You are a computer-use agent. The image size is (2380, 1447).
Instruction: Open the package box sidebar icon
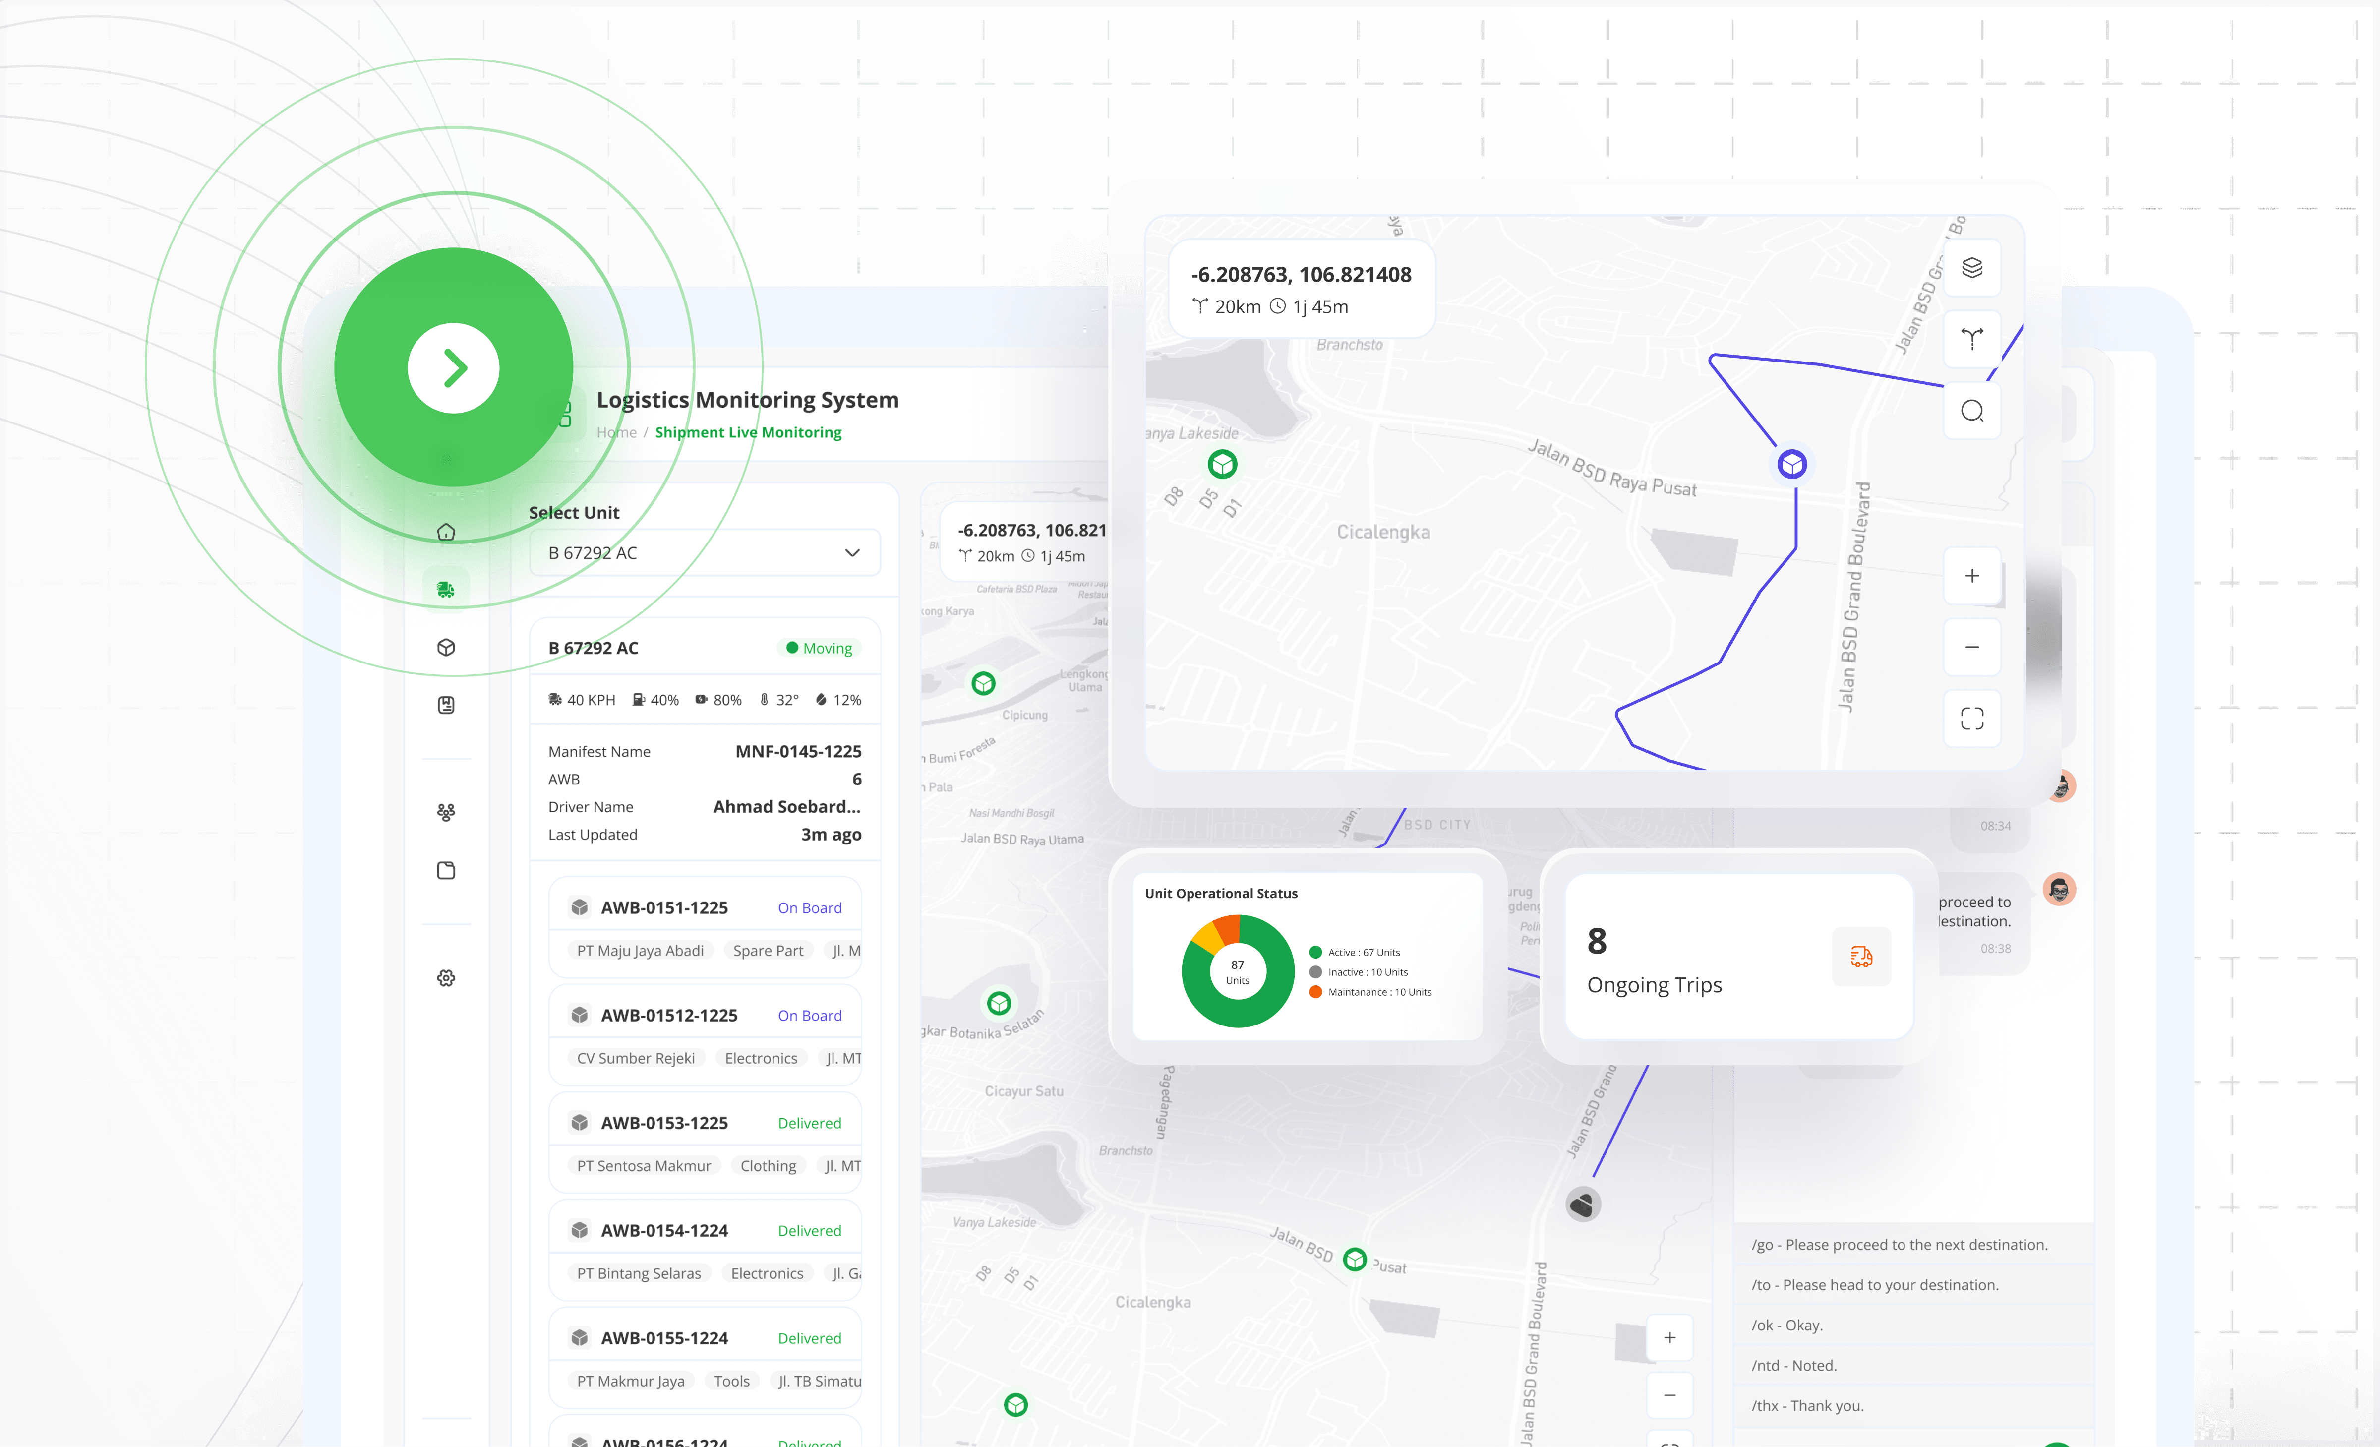pos(445,647)
